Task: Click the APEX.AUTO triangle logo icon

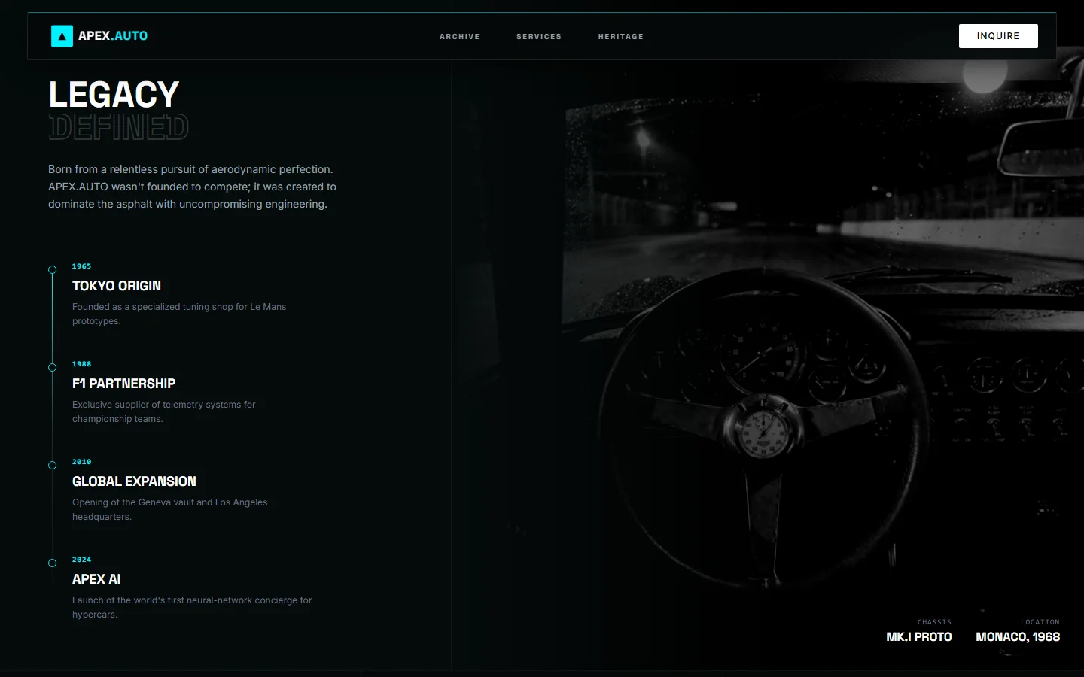Action: click(62, 36)
